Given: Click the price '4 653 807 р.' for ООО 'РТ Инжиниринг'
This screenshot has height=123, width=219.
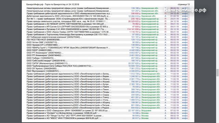Looking at the screenshot, I should tap(135, 53).
